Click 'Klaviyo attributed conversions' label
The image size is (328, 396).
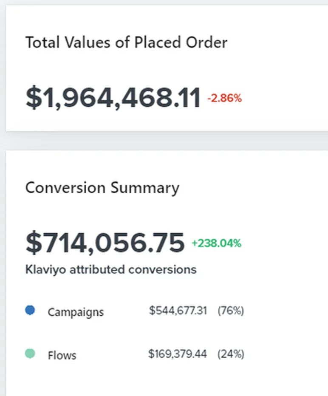point(111,269)
